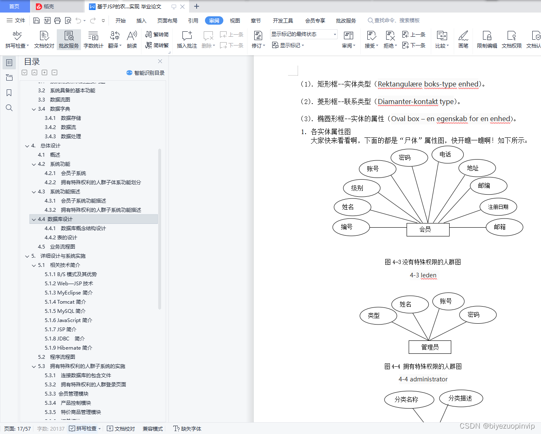Collapse section 4.4 数据库设计

tap(34, 219)
